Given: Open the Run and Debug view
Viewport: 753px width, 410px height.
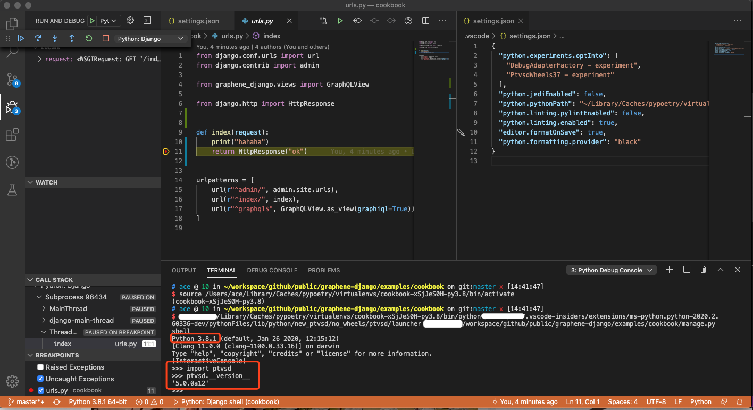Looking at the screenshot, I should pyautogui.click(x=12, y=106).
